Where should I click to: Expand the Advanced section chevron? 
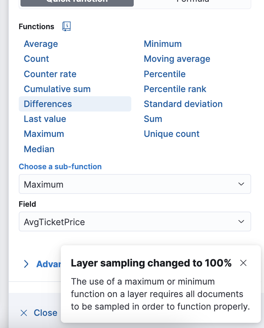point(26,264)
